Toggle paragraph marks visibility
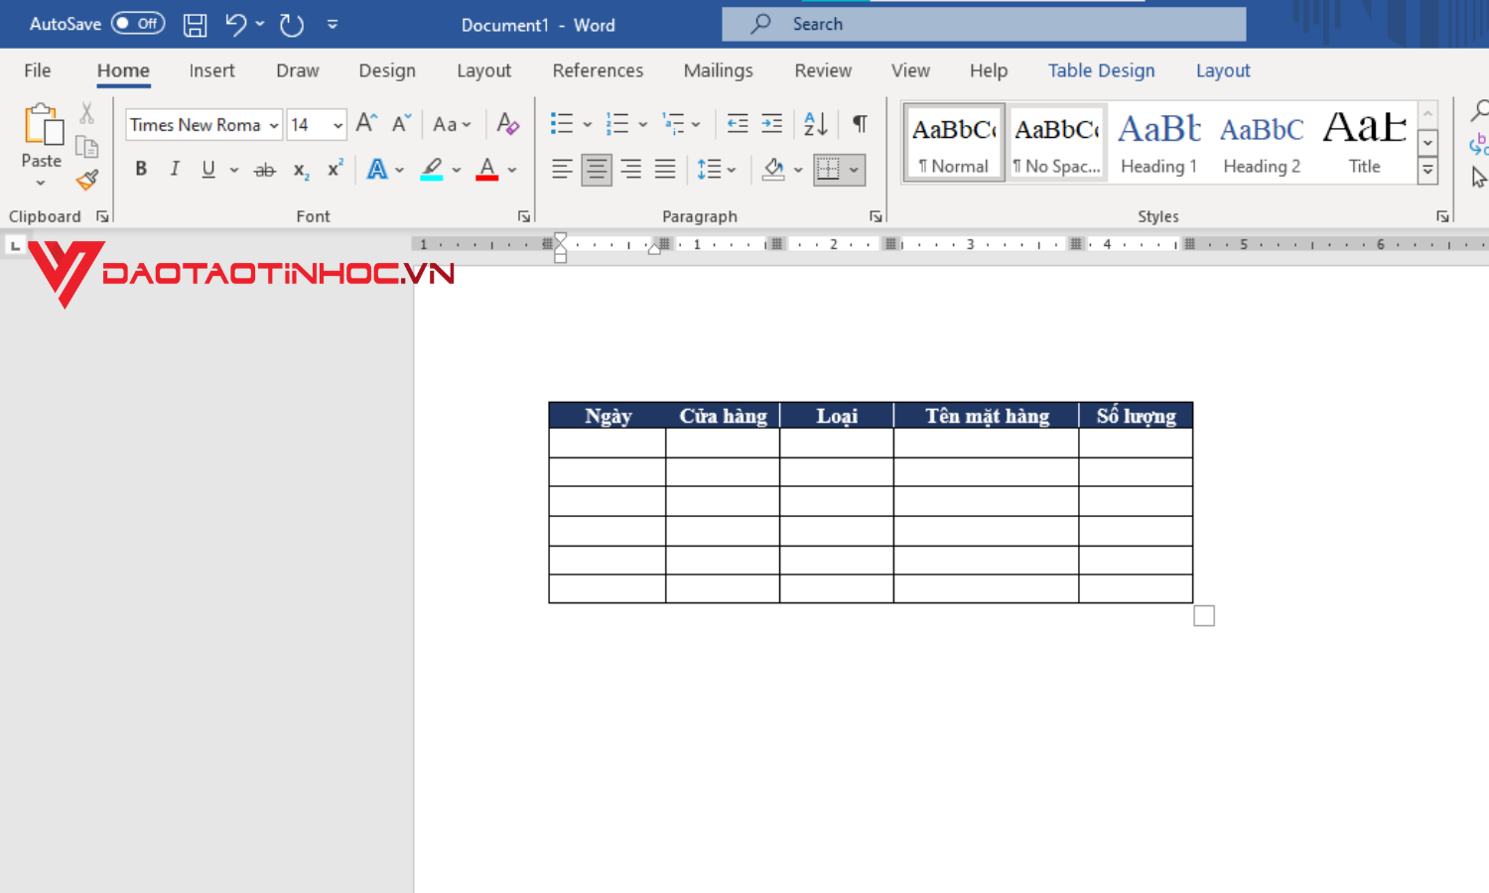 click(x=860, y=123)
